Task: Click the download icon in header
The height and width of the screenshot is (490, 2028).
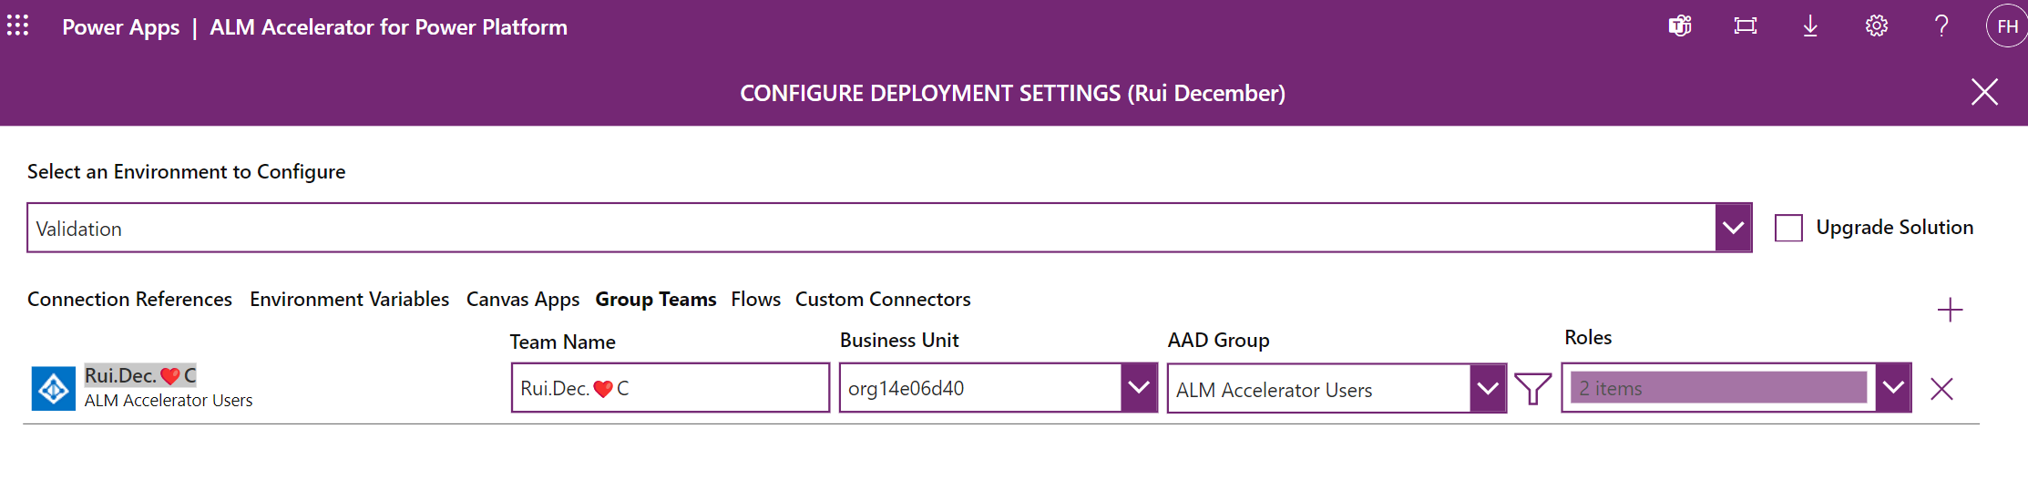Action: coord(1810,26)
